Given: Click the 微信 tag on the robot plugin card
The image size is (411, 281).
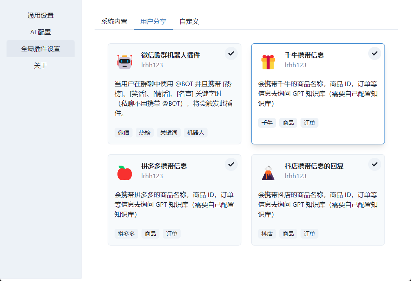Looking at the screenshot, I should 123,132.
